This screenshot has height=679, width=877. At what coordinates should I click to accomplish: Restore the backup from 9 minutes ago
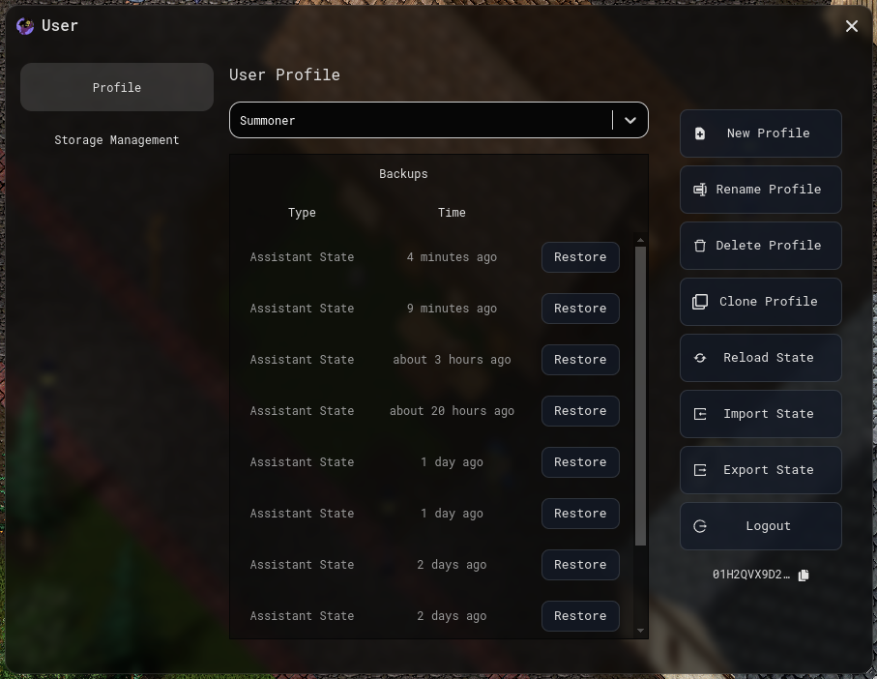(580, 309)
